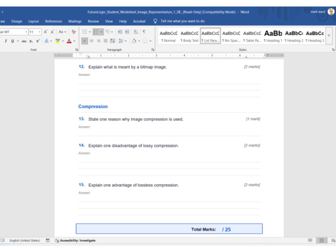Open the Styles pane launcher
The image size is (336, 252).
point(333,50)
